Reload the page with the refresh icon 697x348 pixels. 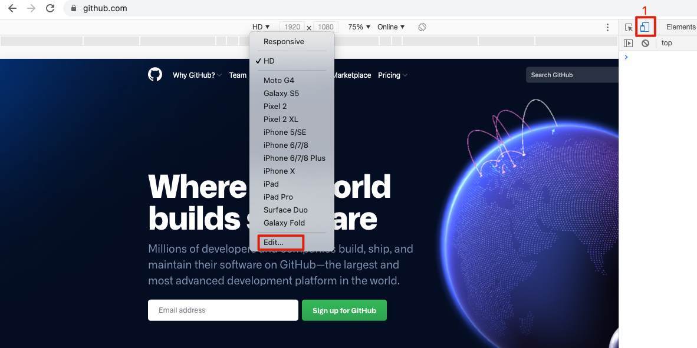pyautogui.click(x=50, y=8)
